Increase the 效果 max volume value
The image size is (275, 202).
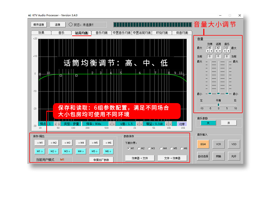[x=211, y=51]
